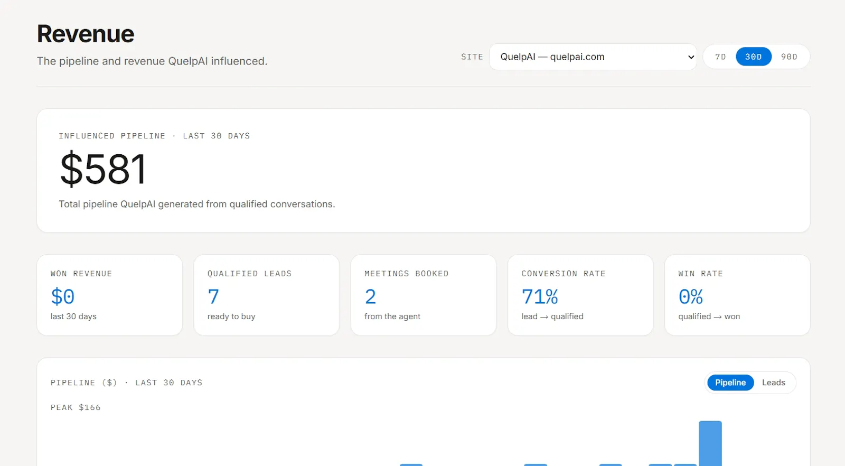
Task: Click the page subtitle about QuelpAI influenced
Action: point(152,61)
